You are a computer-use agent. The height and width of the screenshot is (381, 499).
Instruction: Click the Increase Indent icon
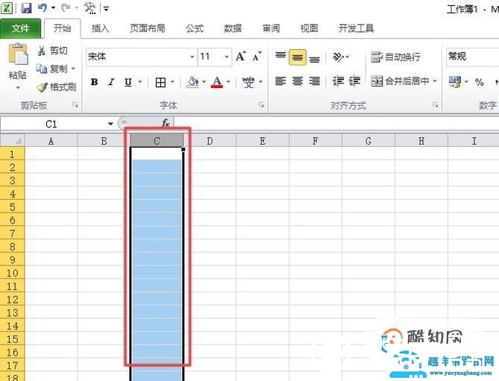point(354,81)
